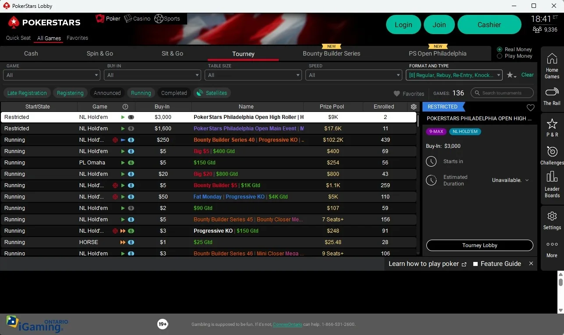
Task: Open the Settings panel
Action: pos(552,220)
